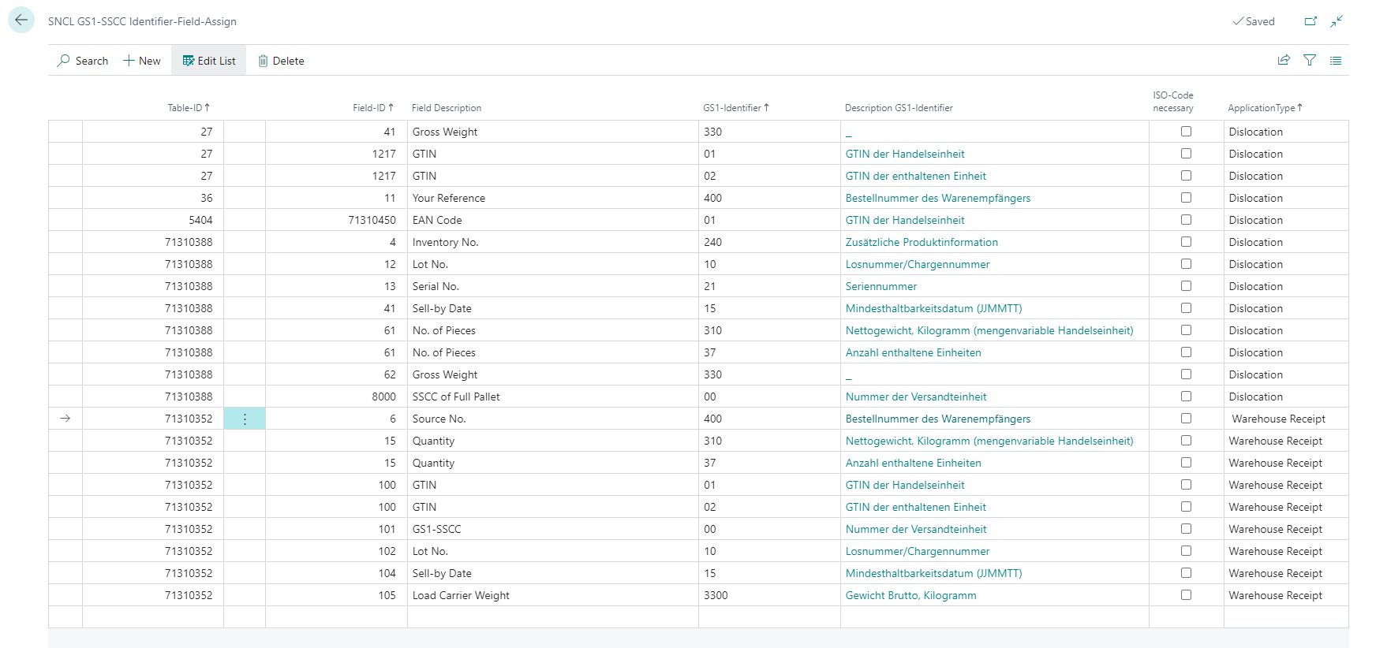The width and height of the screenshot is (1387, 648).
Task: Check ISO-Code necessary for Gross Weight 41 row
Action: pos(1186,132)
